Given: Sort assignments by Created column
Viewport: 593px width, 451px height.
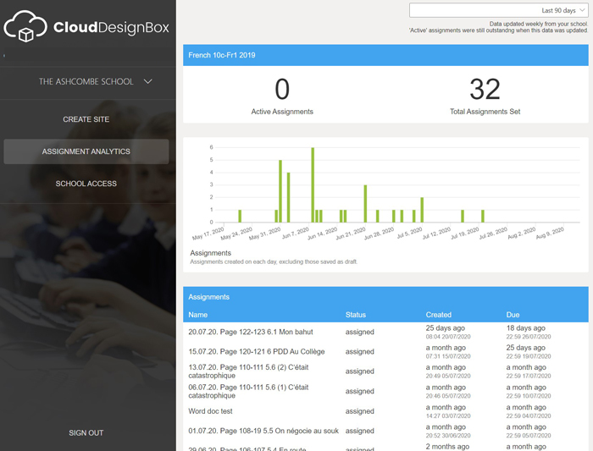Looking at the screenshot, I should [x=438, y=315].
